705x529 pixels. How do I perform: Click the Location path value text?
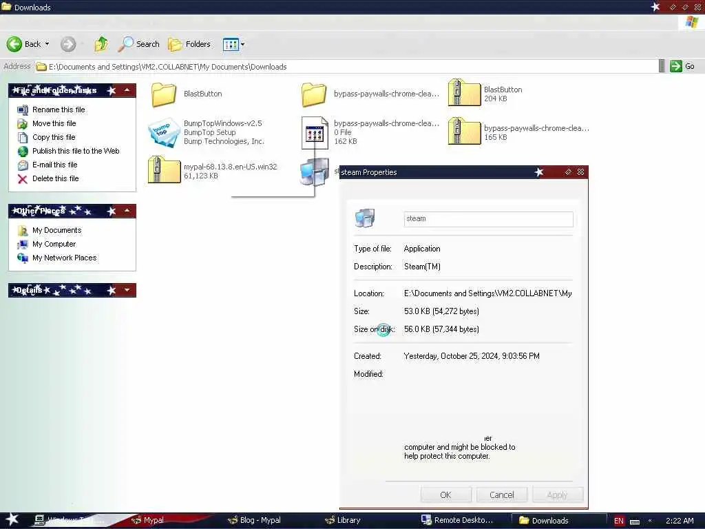(x=488, y=293)
